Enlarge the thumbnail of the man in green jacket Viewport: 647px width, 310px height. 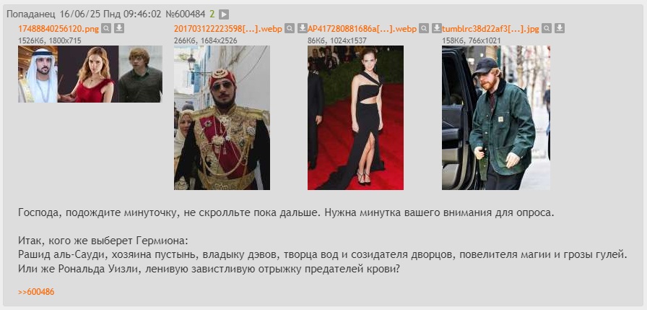(x=496, y=118)
